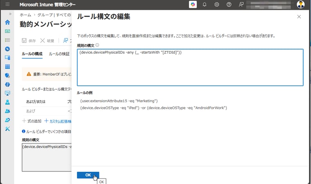Open the help question mark icon
The height and width of the screenshot is (184, 311).
[229, 4]
